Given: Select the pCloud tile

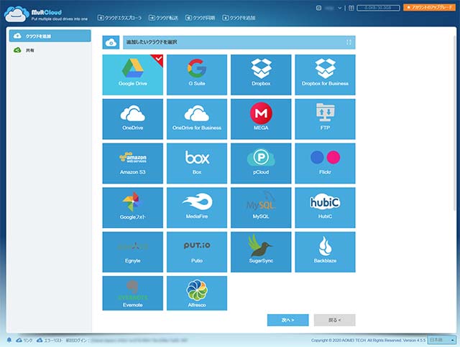Looking at the screenshot, I should click(261, 163).
